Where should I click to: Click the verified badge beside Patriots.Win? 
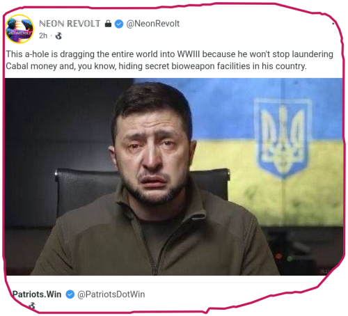(70, 294)
